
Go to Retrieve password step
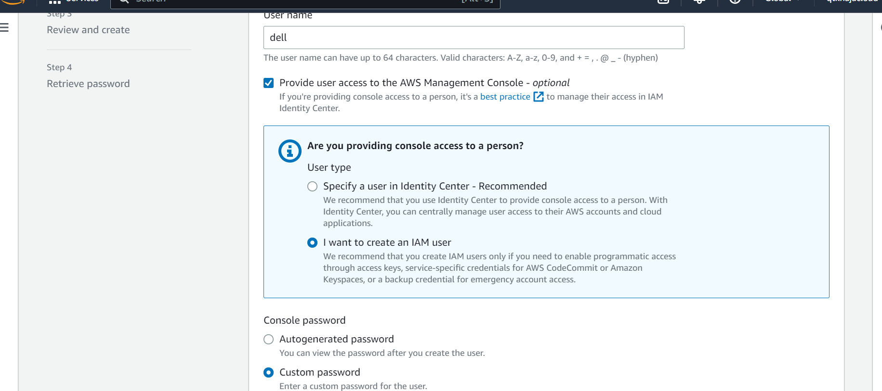point(88,84)
